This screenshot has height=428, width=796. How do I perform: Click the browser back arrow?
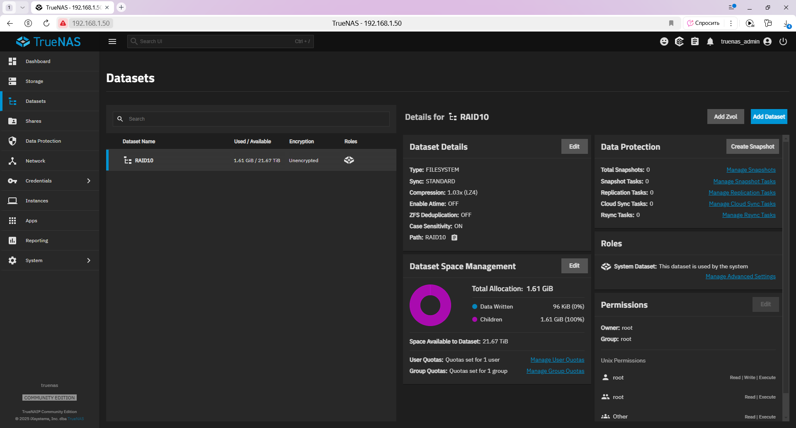10,23
